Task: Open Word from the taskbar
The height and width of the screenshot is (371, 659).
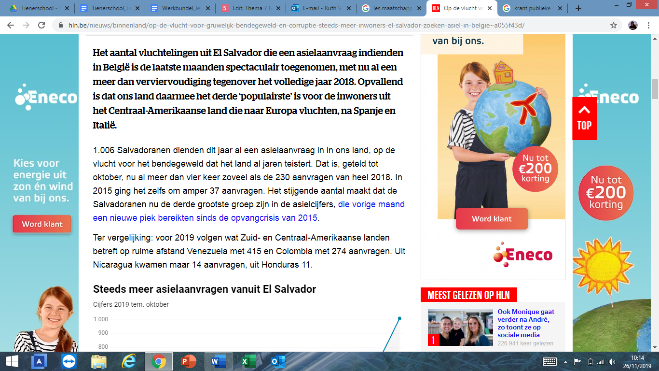Action: [x=219, y=361]
